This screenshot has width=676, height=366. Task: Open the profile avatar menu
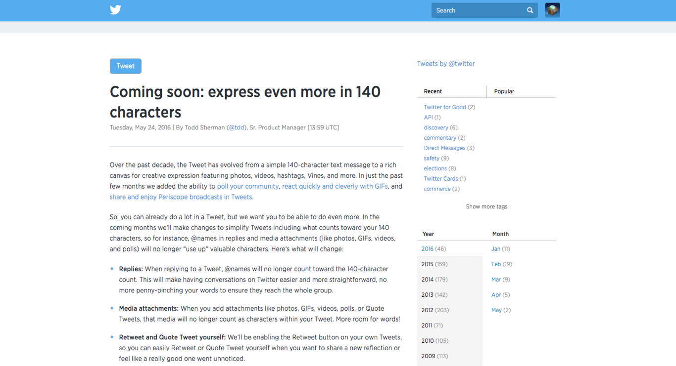pyautogui.click(x=552, y=10)
